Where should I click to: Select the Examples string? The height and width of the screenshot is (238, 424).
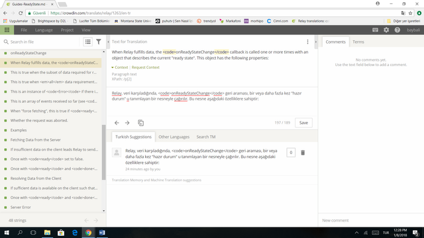51,130
